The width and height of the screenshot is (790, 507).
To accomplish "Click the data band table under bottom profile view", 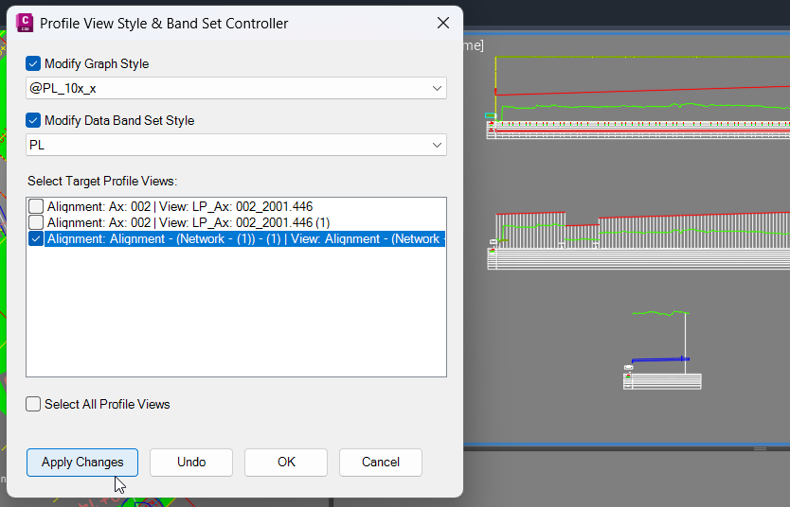I will pos(662,381).
